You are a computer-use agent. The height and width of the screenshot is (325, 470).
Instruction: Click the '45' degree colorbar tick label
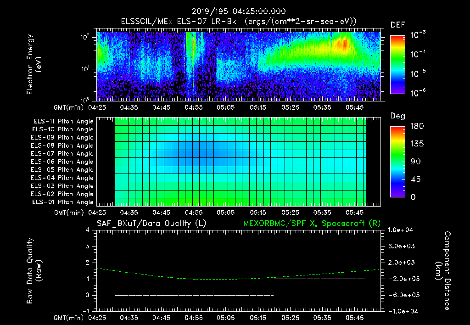coord(415,179)
